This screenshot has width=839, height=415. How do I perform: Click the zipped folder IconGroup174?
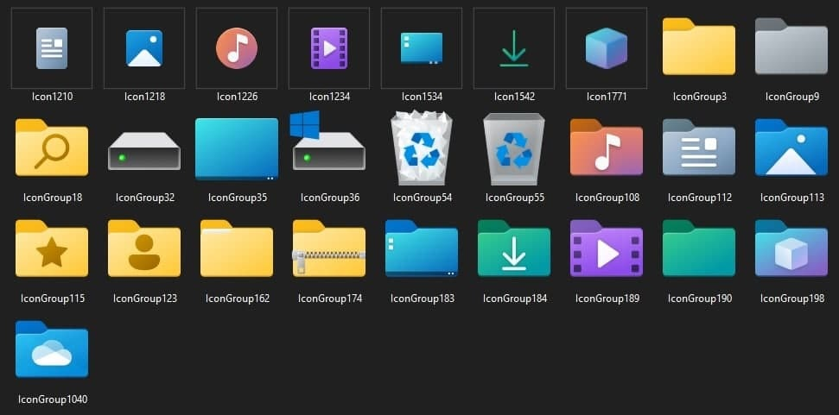point(329,248)
